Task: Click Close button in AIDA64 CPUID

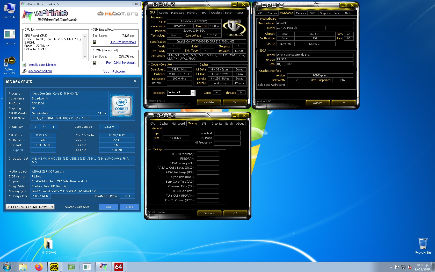Action: tap(129, 207)
